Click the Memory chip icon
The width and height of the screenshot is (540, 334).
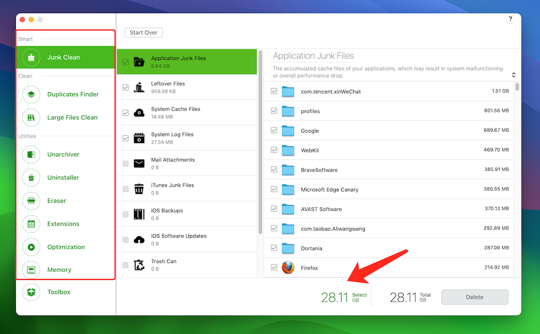tap(31, 270)
